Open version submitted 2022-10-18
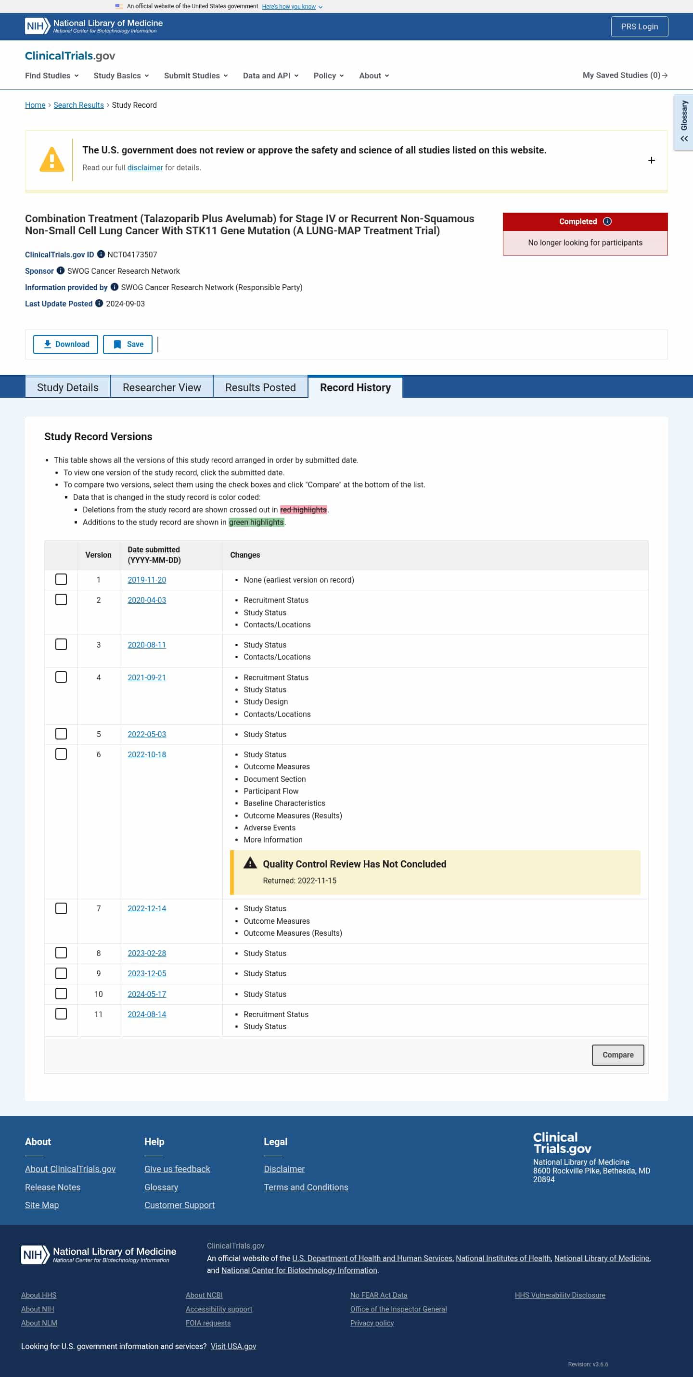The width and height of the screenshot is (693, 1377). tap(147, 755)
